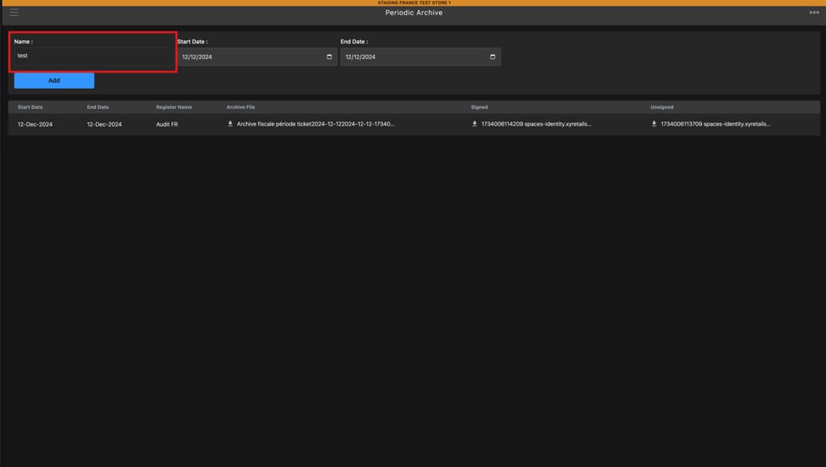Image resolution: width=826 pixels, height=467 pixels.
Task: Click the Add button
Action: [x=54, y=81]
